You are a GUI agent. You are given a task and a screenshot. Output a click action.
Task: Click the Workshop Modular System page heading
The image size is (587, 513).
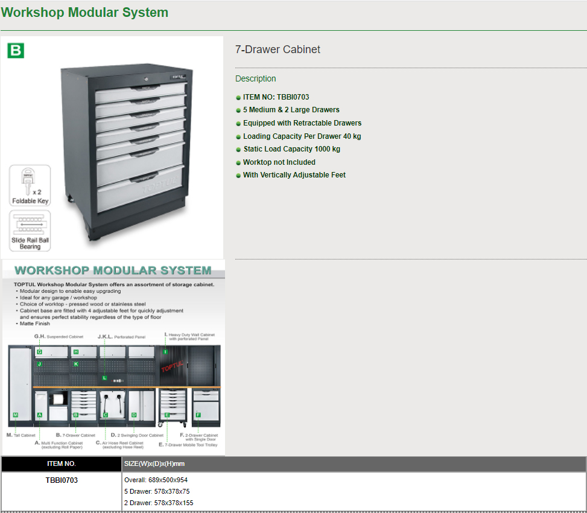pyautogui.click(x=85, y=13)
